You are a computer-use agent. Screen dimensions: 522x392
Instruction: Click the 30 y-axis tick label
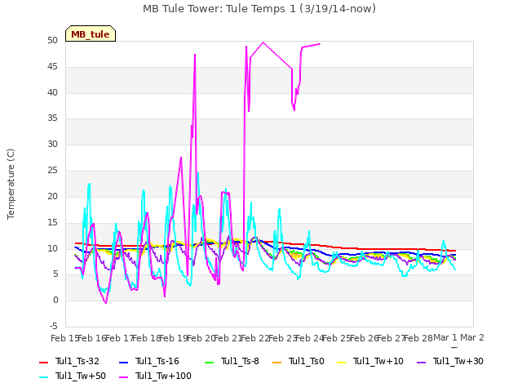click(x=52, y=145)
